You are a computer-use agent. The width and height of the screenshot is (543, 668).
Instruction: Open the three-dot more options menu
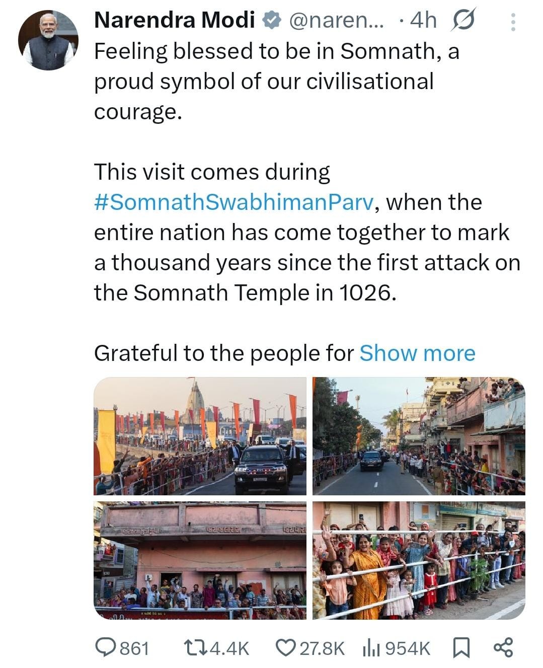(x=513, y=22)
